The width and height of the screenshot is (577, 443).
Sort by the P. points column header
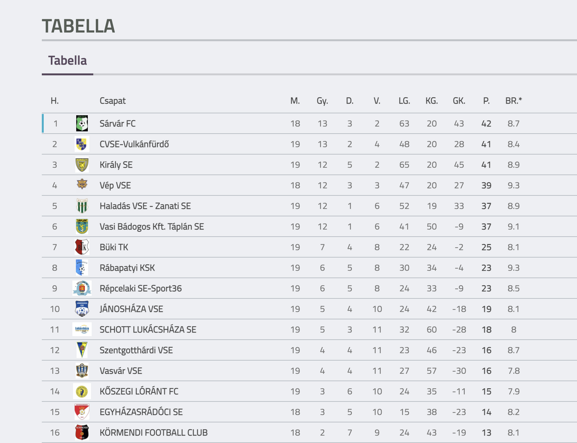tap(486, 101)
